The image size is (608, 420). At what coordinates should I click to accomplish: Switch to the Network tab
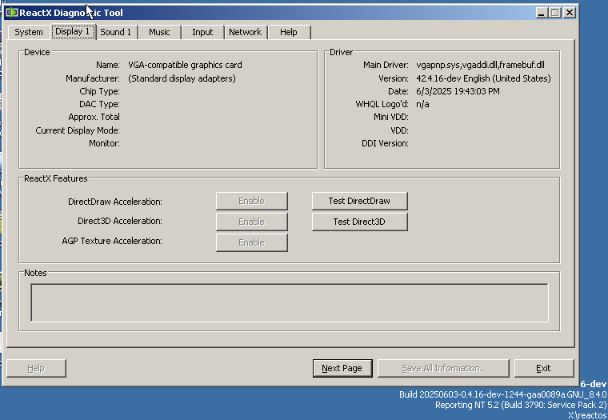coord(245,32)
